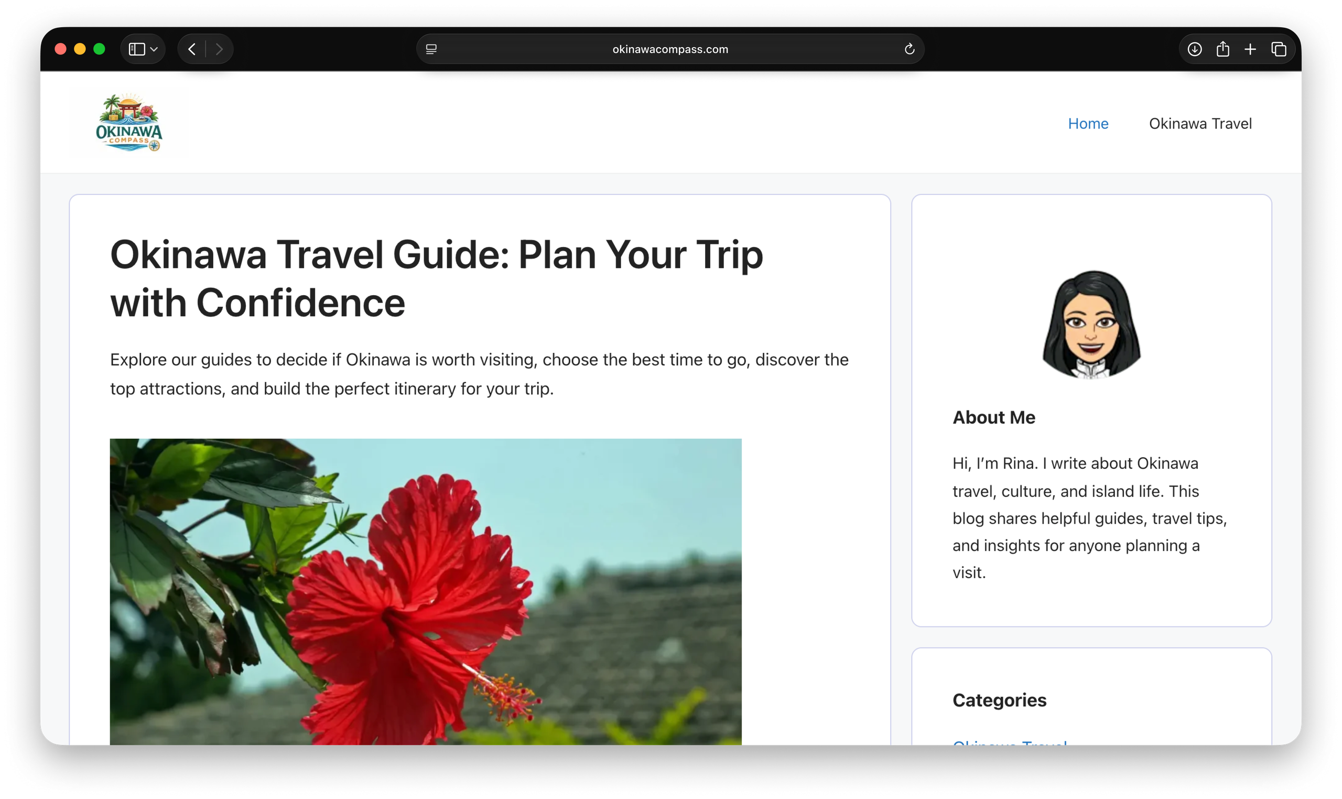Show the downloads list
This screenshot has width=1342, height=799.
coord(1194,49)
